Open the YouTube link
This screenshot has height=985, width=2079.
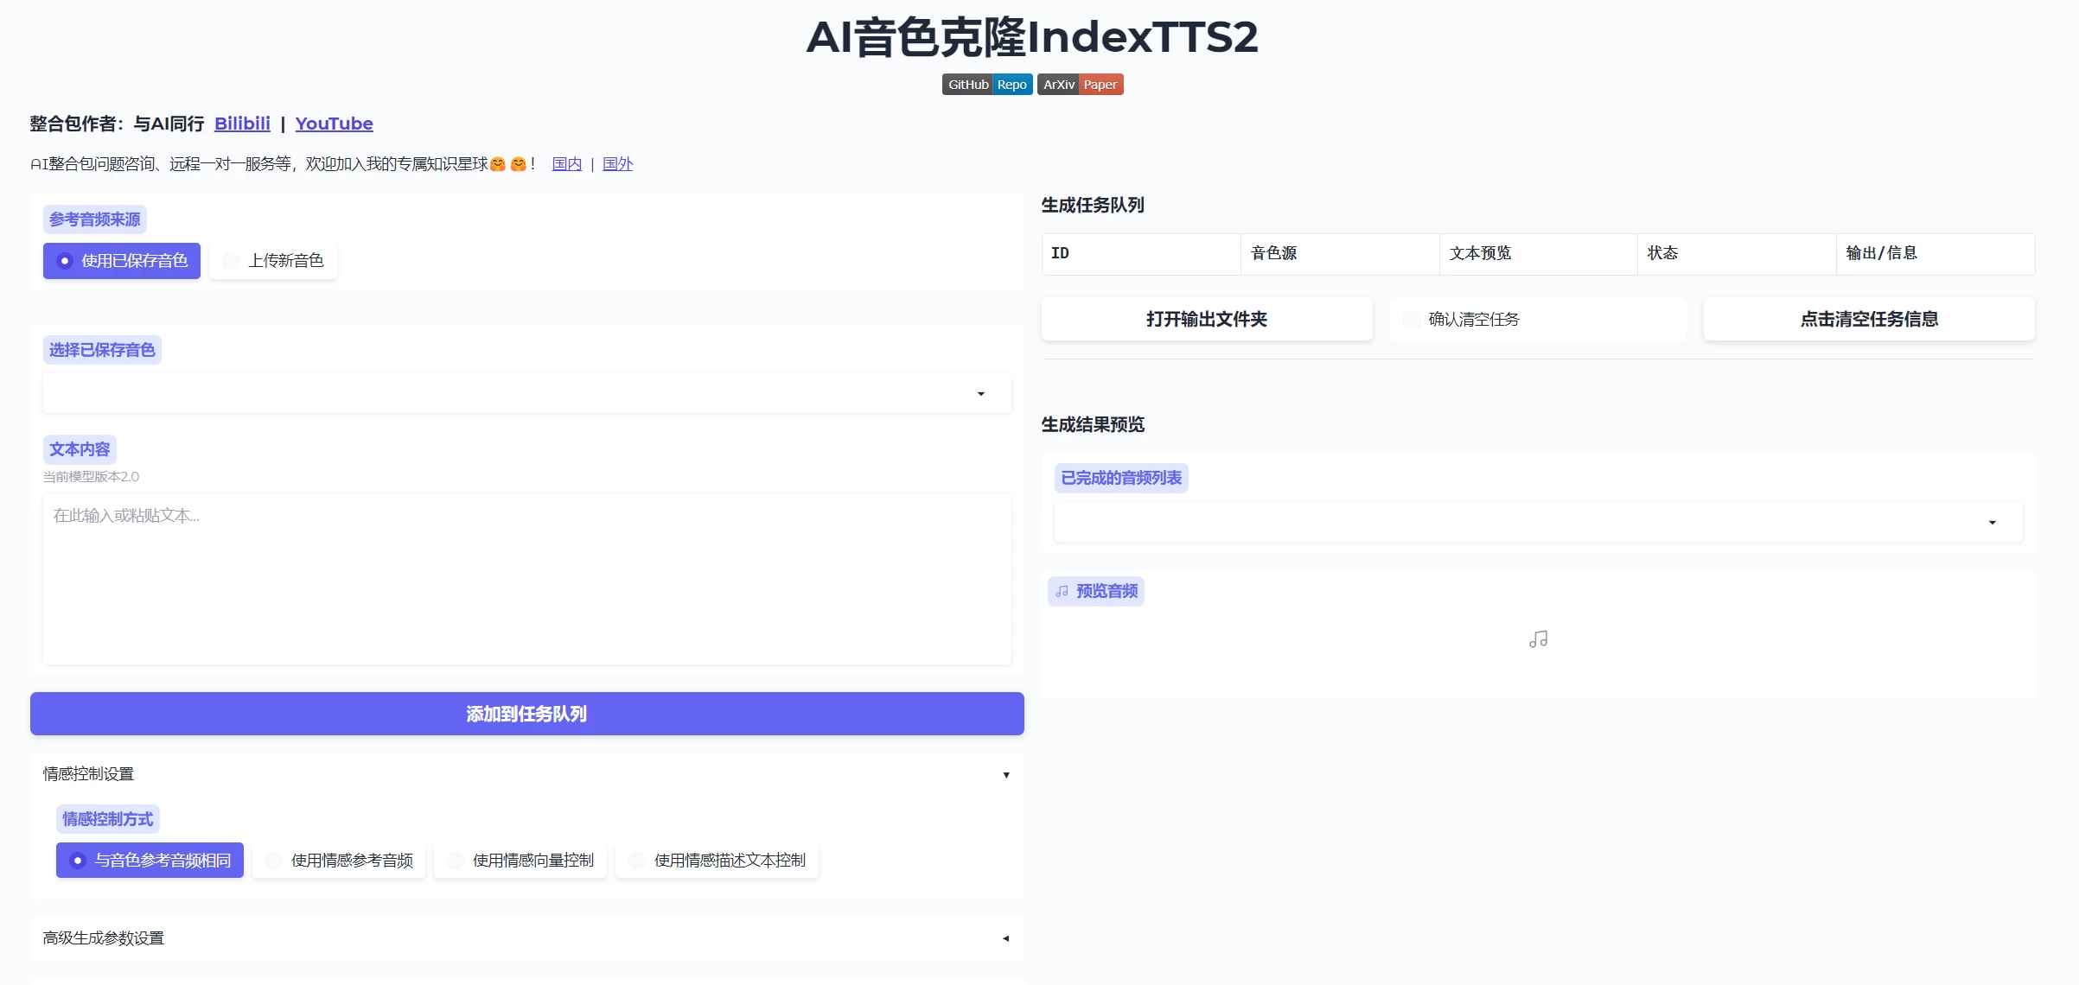334,124
